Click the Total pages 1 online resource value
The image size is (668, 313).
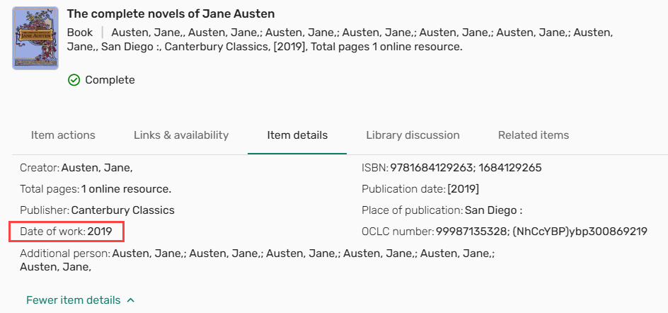point(127,189)
